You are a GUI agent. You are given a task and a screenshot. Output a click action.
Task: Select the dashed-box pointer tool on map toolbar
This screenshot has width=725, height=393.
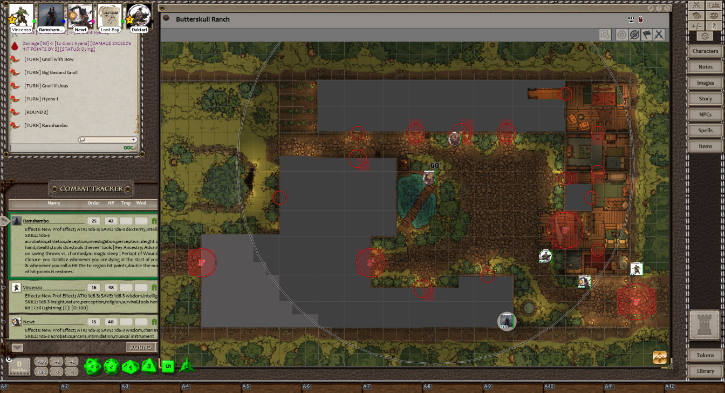tap(605, 35)
